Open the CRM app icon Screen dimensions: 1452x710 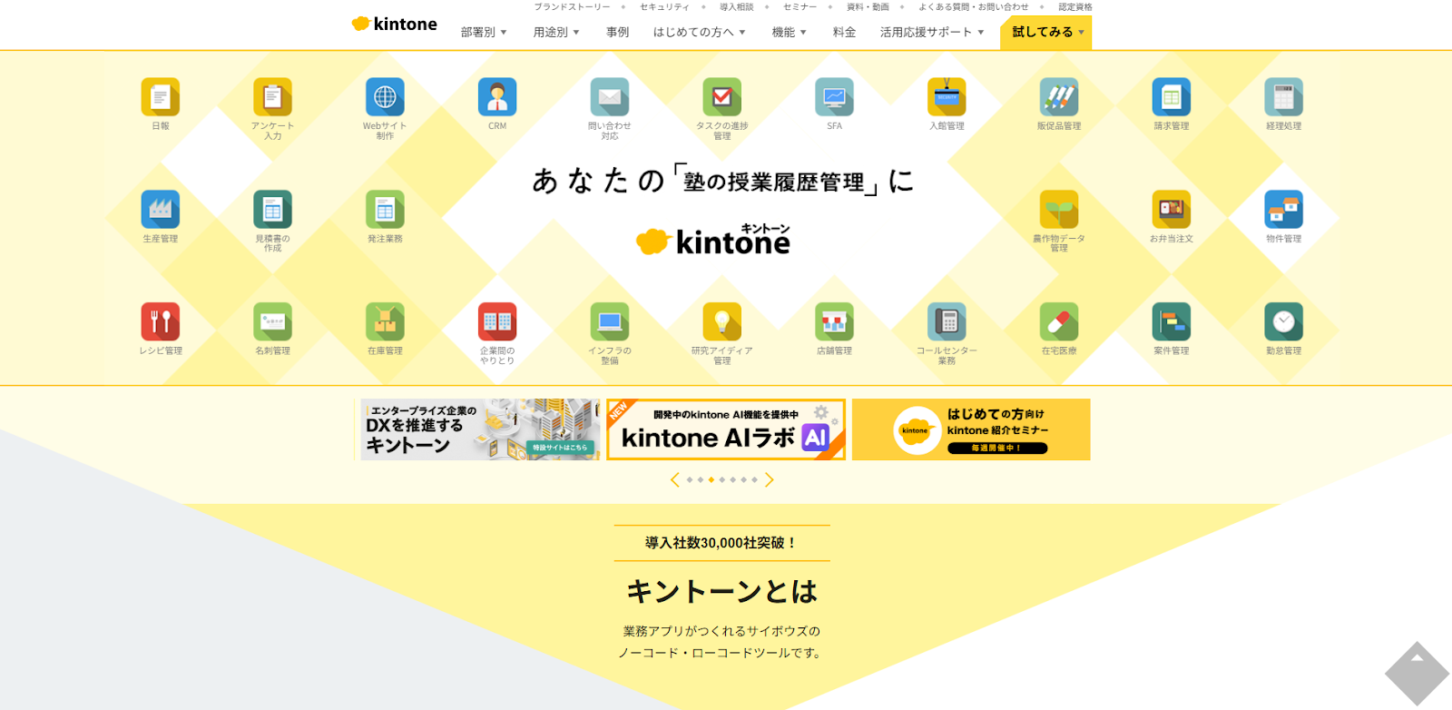497,97
